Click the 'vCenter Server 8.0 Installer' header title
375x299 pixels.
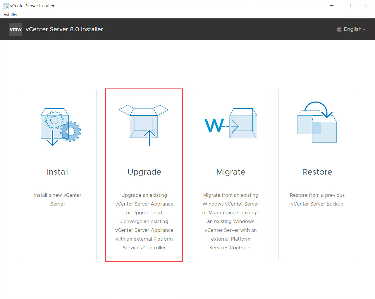pyautogui.click(x=64, y=29)
